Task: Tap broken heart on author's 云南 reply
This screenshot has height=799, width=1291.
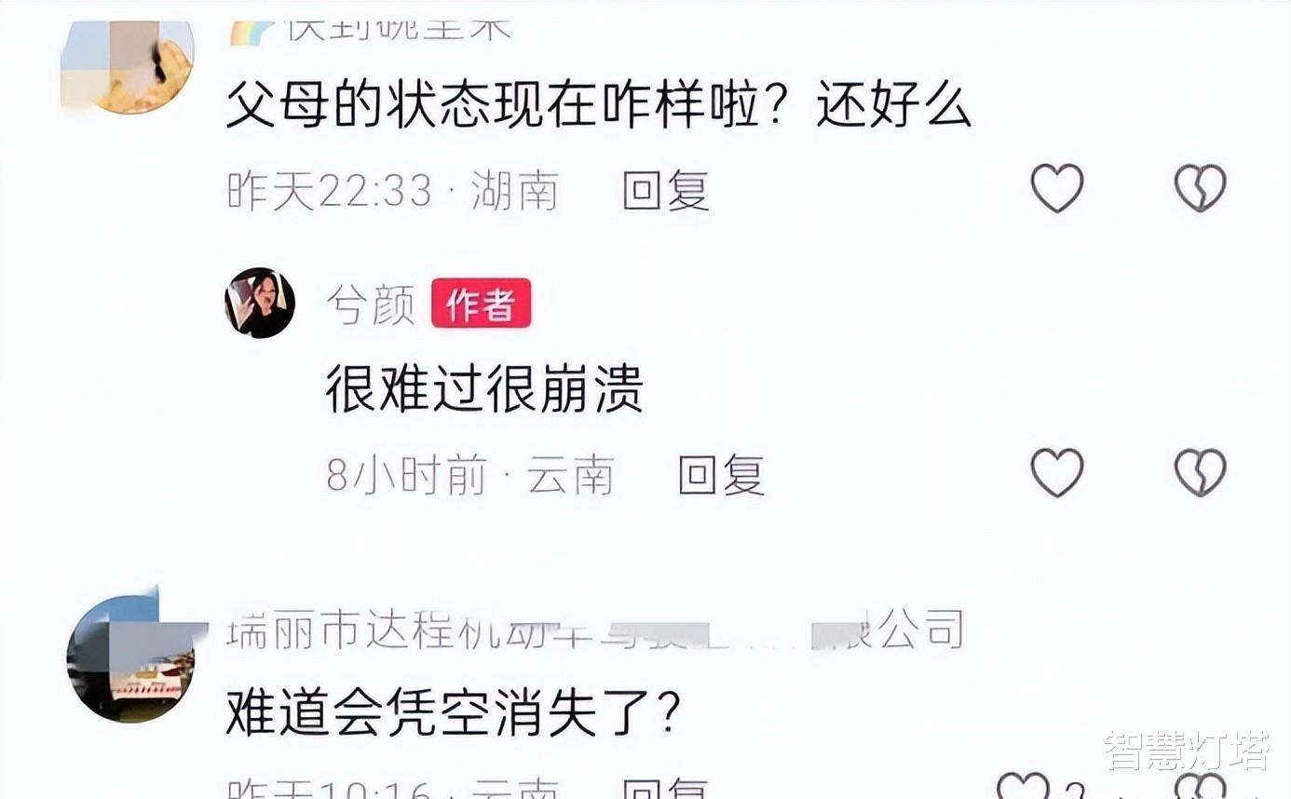Action: coord(1200,472)
